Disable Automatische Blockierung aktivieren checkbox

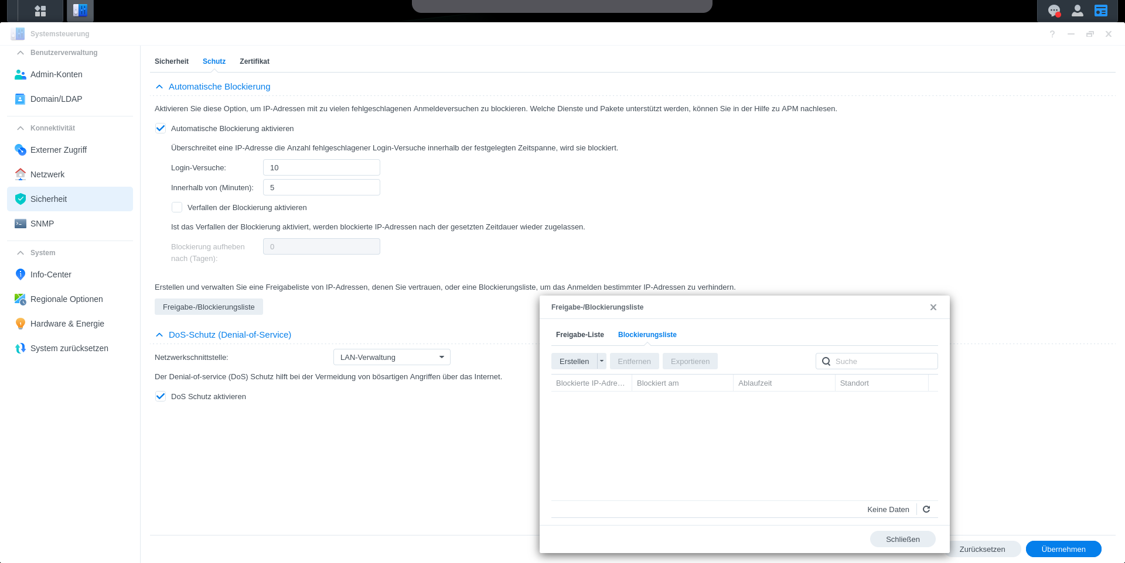(161, 128)
